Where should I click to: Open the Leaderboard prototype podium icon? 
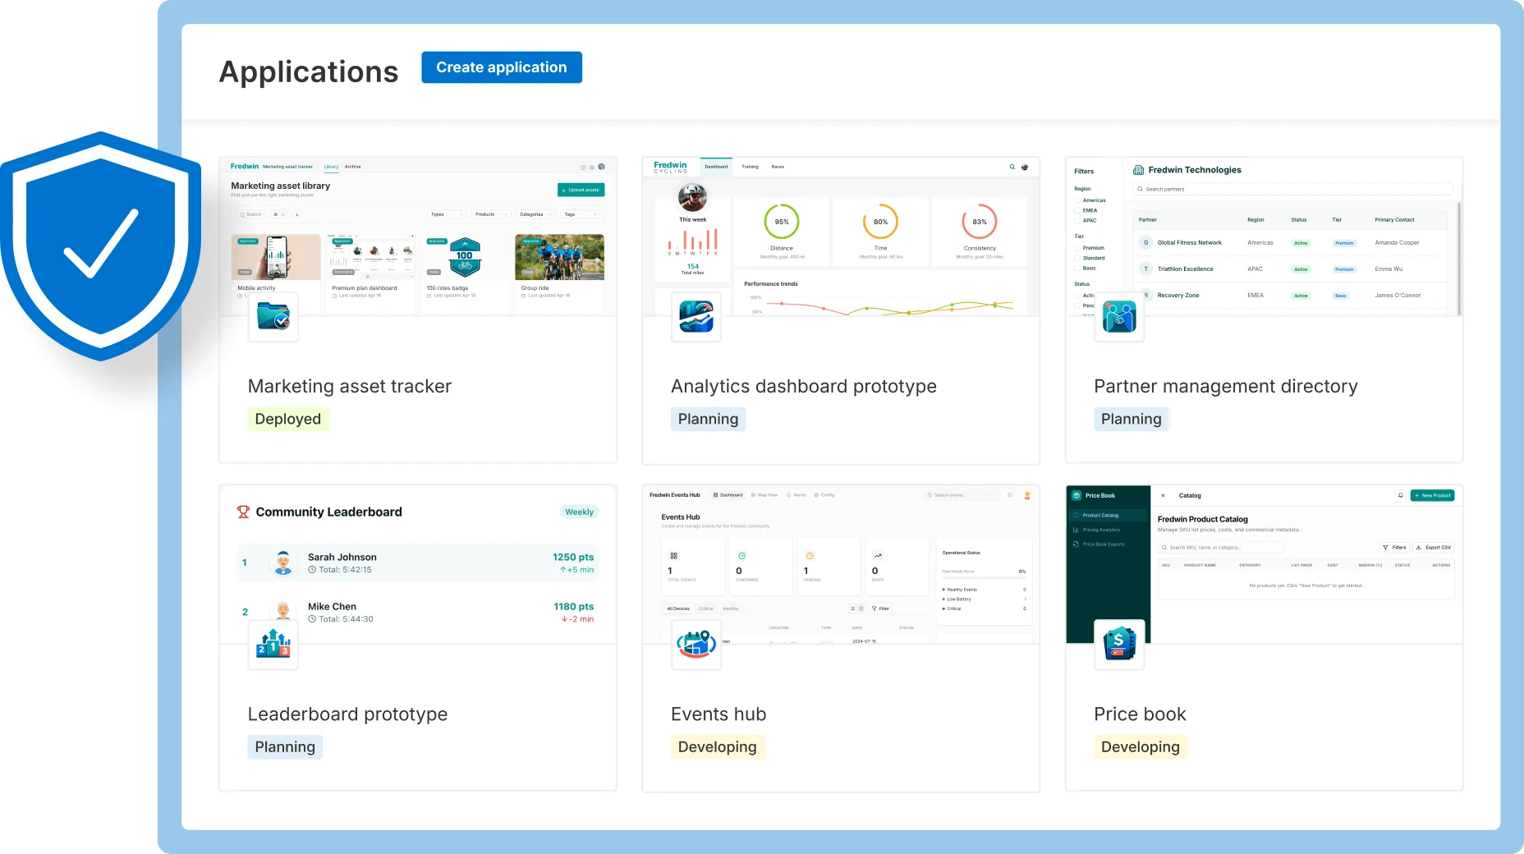pos(273,645)
